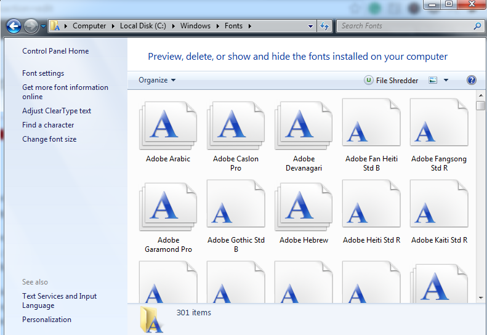Viewport: 487px width, 335px height.
Task: Maximize the Fonts window
Action: tap(449, 4)
